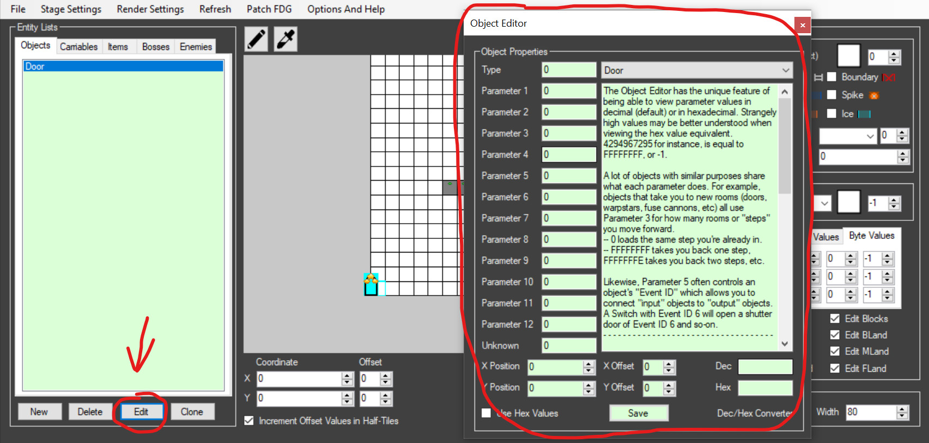929x443 pixels.
Task: Enable the Spike checkbox
Action: (831, 95)
